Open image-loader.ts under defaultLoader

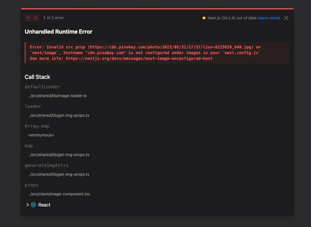click(57, 96)
